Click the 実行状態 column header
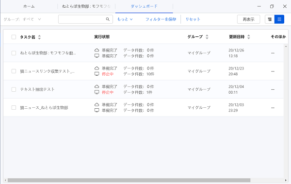The image size is (291, 184). tap(102, 37)
